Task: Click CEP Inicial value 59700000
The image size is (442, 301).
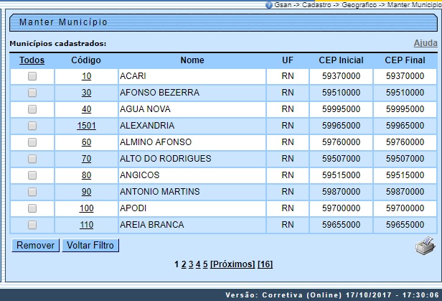Action: 341,208
